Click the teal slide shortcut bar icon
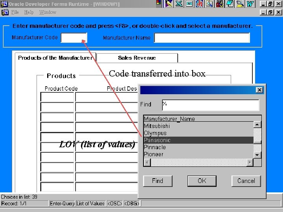283x212 pixels. pyautogui.click(x=189, y=4)
